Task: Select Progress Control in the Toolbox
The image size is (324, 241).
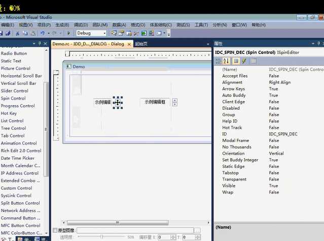Action: click(x=18, y=106)
